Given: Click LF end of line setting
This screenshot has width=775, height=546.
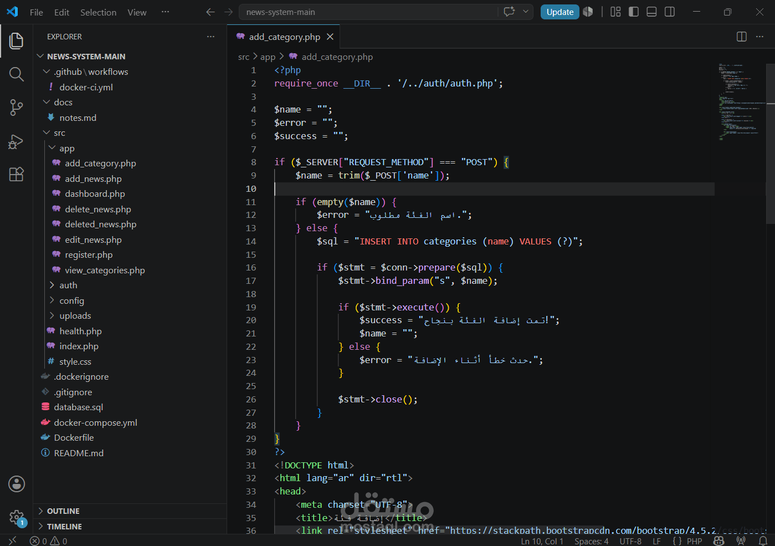Looking at the screenshot, I should 656,541.
